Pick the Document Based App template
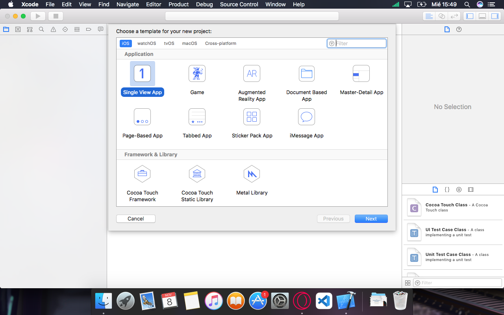The height and width of the screenshot is (315, 504). point(307,73)
